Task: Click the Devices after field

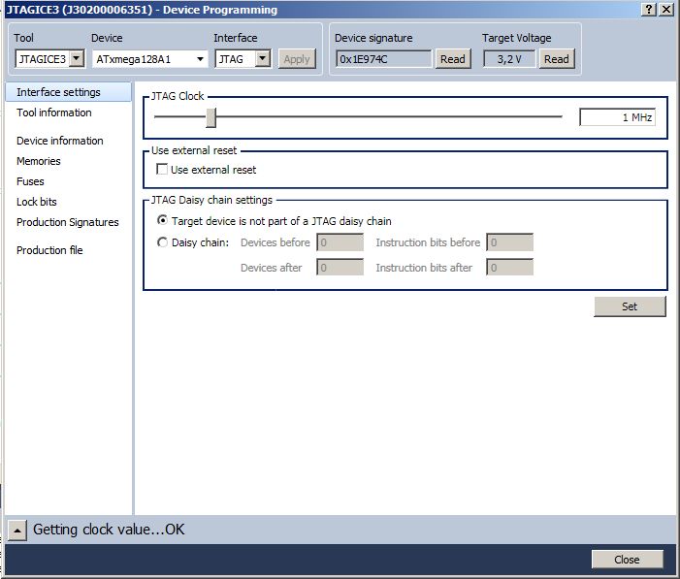Action: (340, 267)
